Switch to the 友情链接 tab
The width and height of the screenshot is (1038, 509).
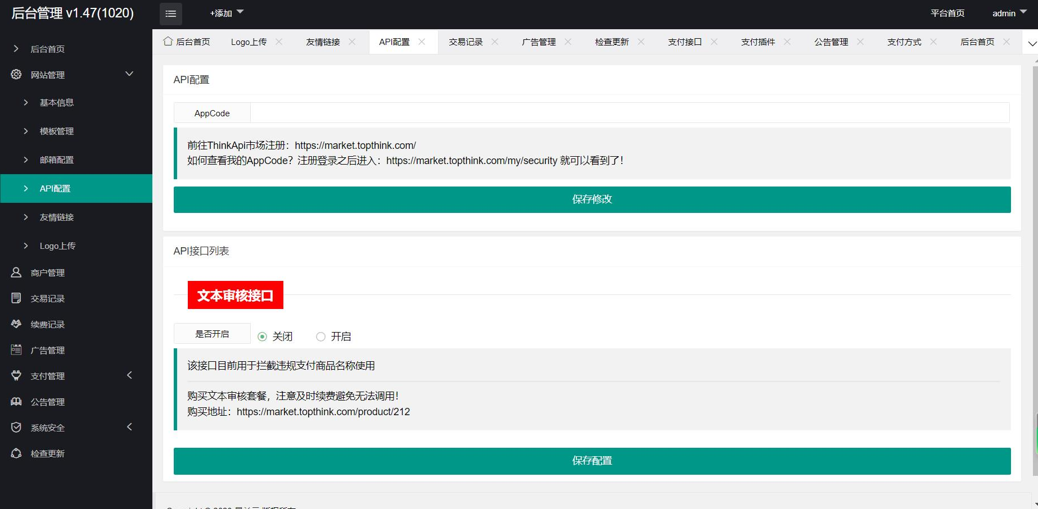(x=323, y=42)
